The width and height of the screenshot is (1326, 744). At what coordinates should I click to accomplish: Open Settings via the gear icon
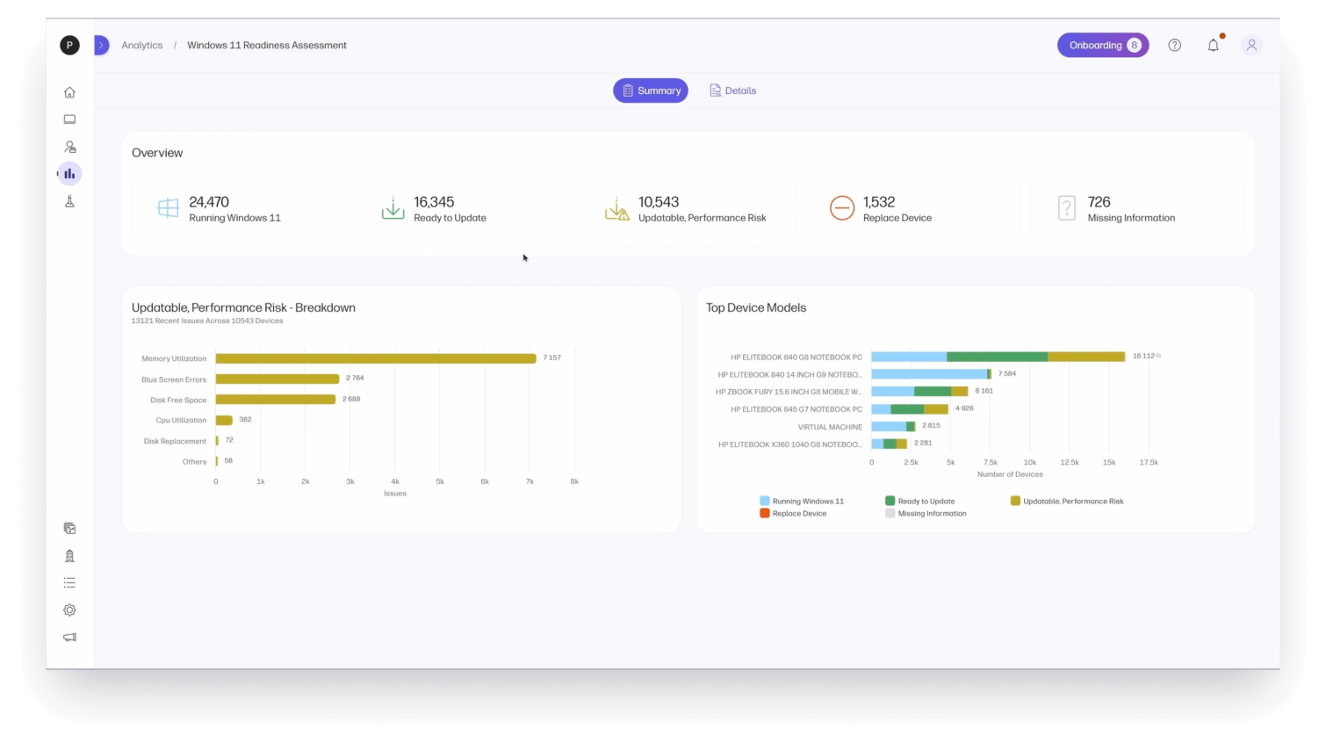69,610
